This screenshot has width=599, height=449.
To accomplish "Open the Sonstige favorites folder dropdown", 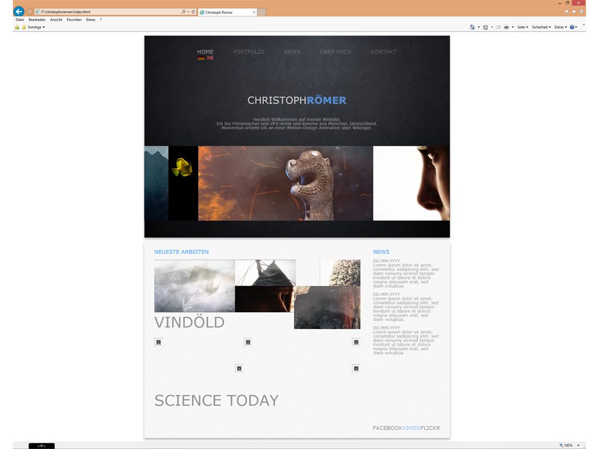I will 36,27.
